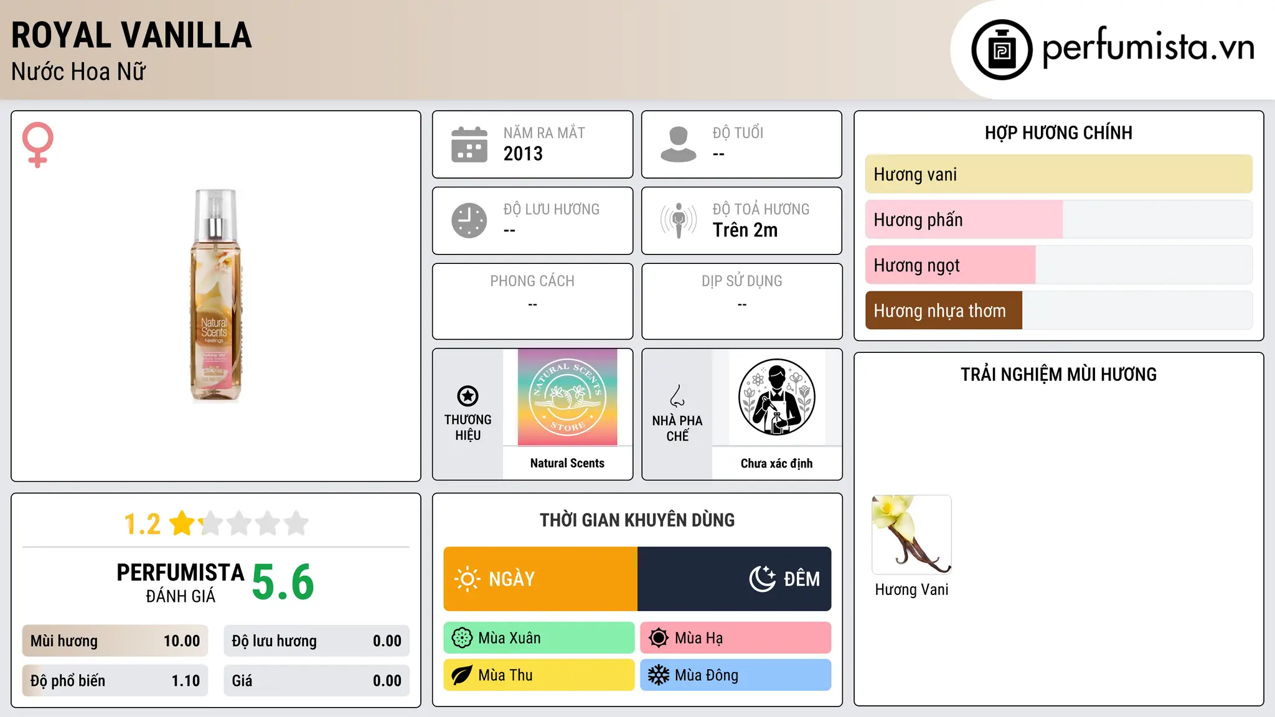The width and height of the screenshot is (1275, 717).
Task: Click the leaf icon in Mùa Thu
Action: pyautogui.click(x=462, y=675)
